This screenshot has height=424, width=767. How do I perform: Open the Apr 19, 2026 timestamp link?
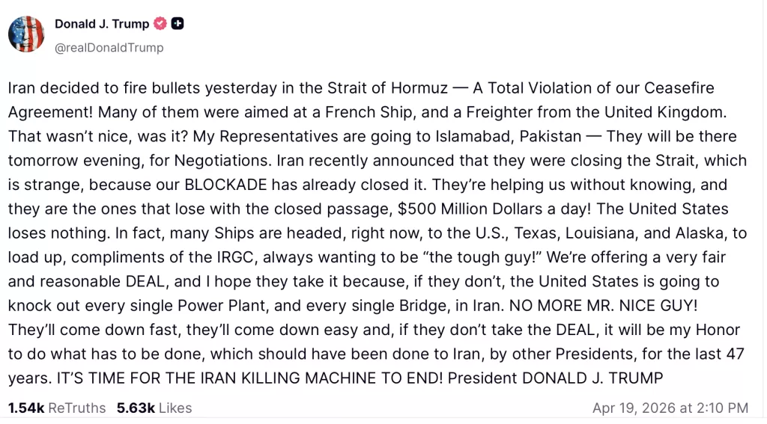(x=670, y=408)
